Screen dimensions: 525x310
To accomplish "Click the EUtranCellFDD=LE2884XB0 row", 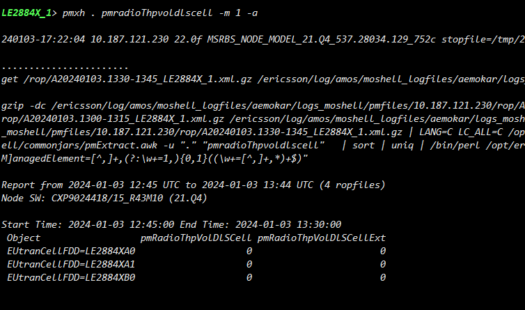I will pyautogui.click(x=196, y=277).
